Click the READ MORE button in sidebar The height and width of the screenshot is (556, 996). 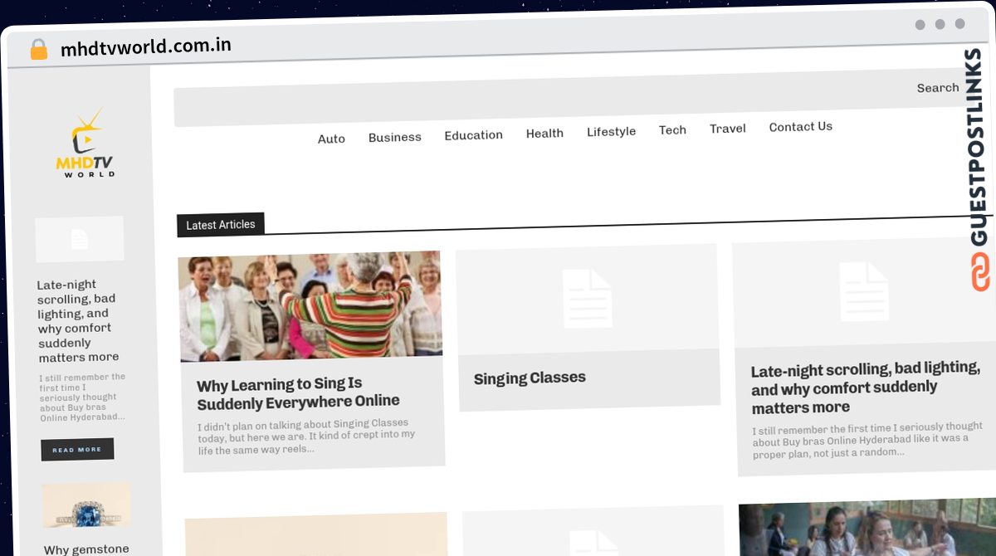(77, 450)
